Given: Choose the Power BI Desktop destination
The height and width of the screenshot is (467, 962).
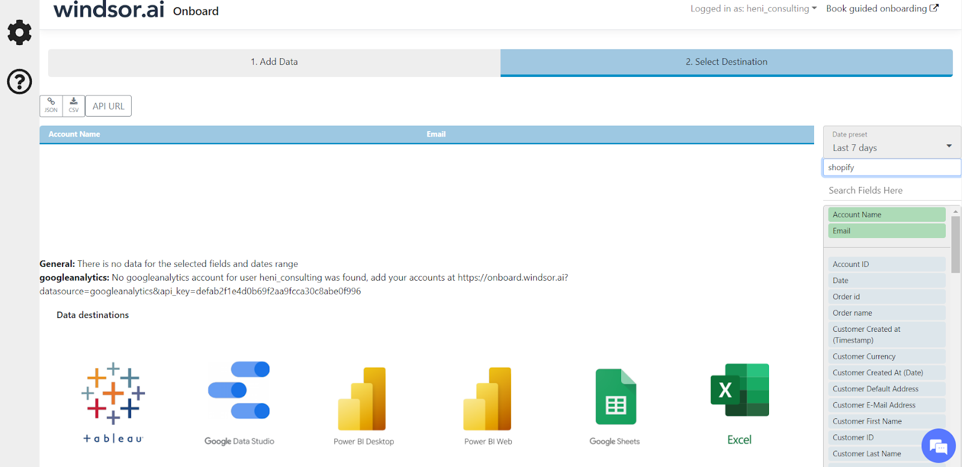Looking at the screenshot, I should pyautogui.click(x=364, y=406).
